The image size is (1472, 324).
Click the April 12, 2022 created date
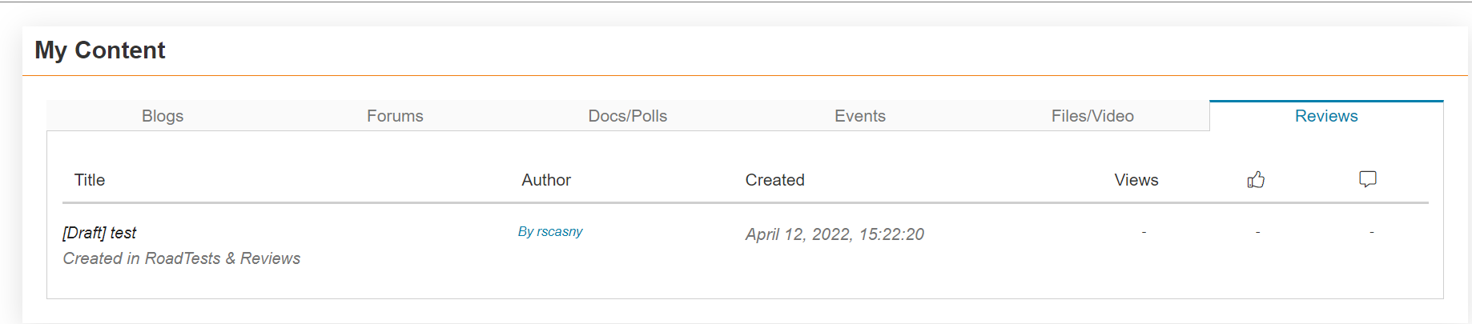coord(835,234)
